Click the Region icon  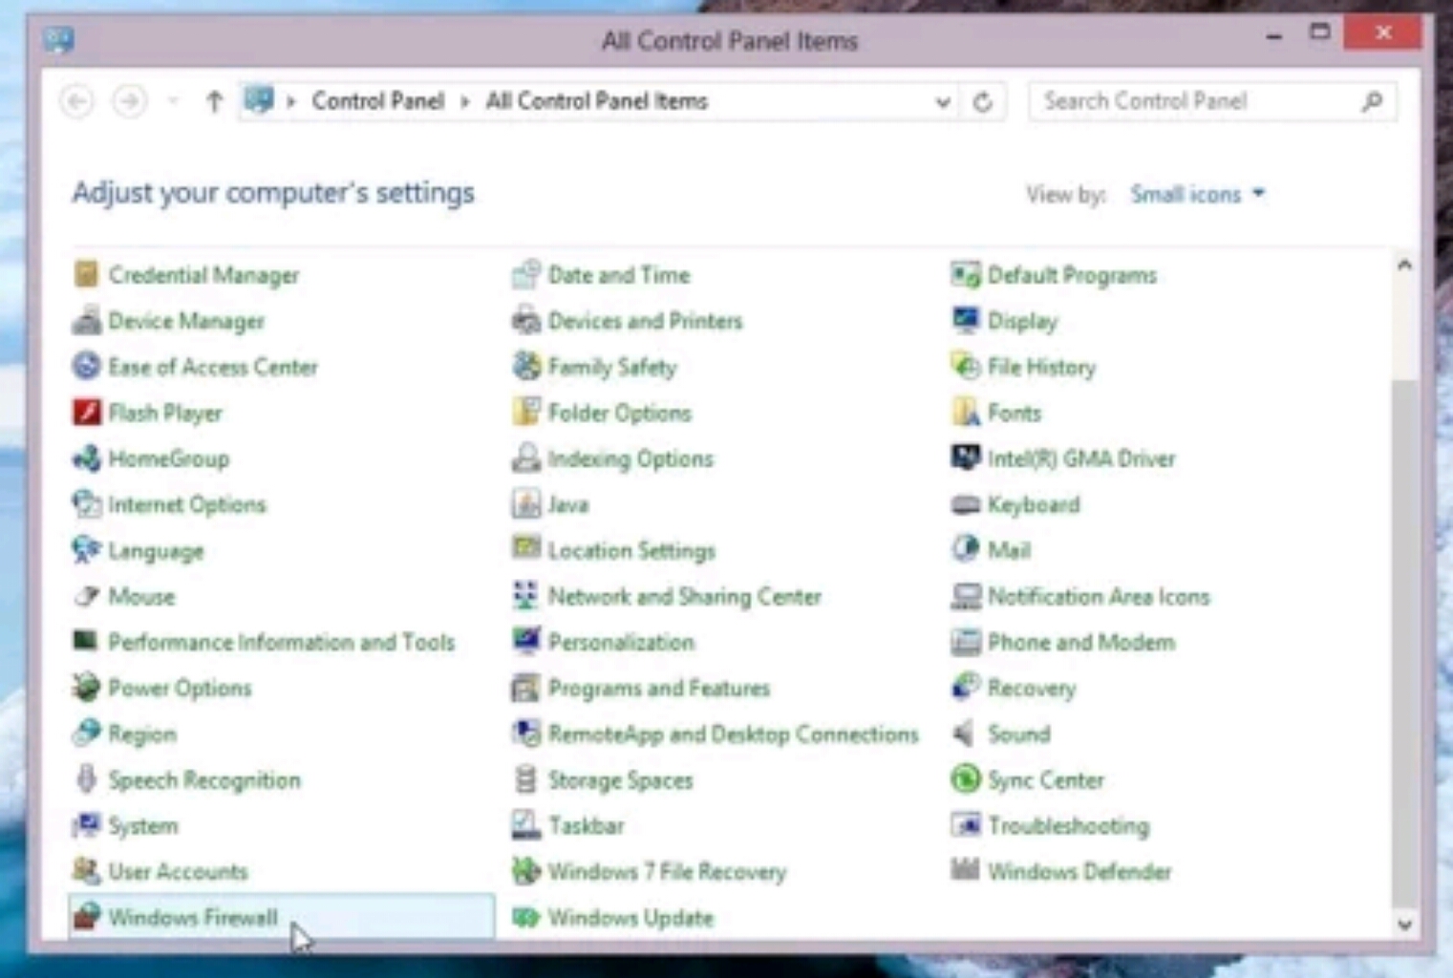pos(86,733)
